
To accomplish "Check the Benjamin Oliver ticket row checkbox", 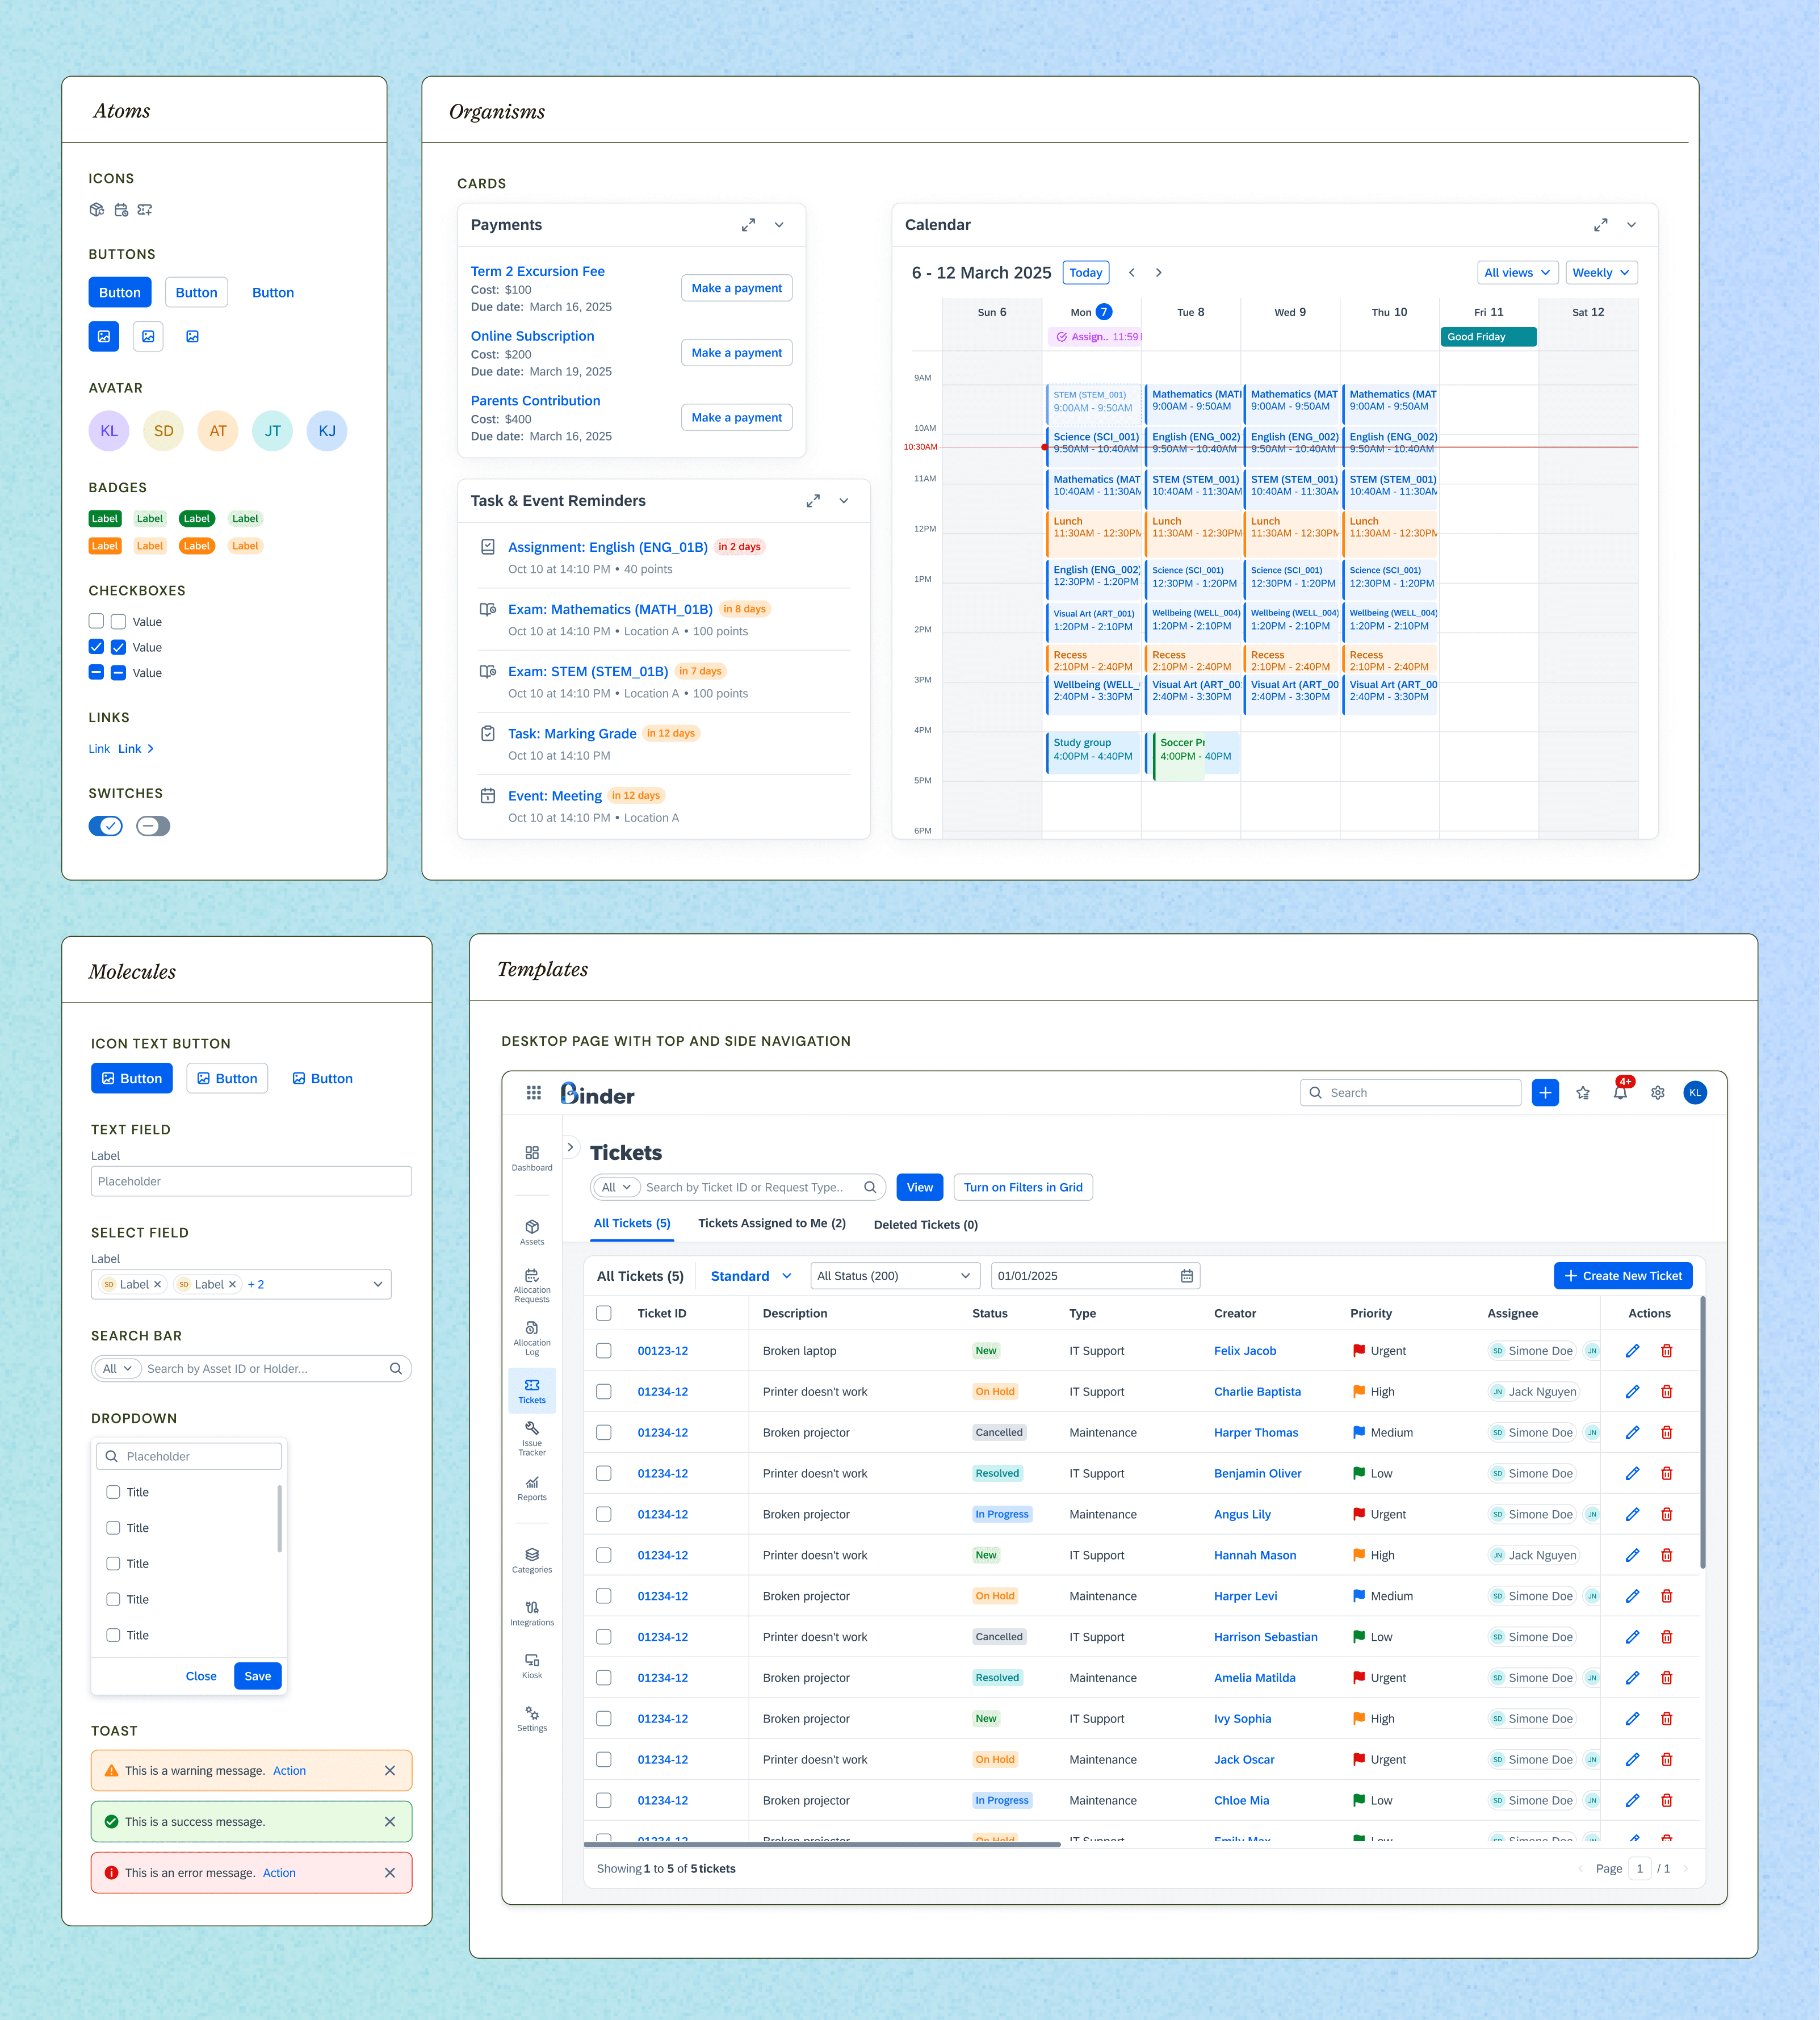I will pyautogui.click(x=604, y=1474).
